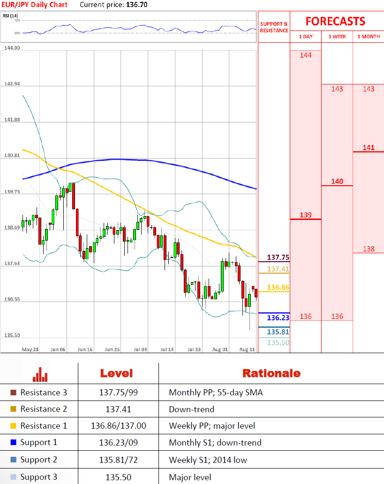This screenshot has width=384, height=484.
Task: Click the 144.00 price axis label
Action: pyautogui.click(x=12, y=48)
